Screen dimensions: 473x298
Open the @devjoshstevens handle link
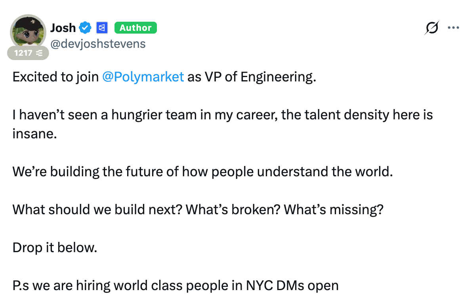click(98, 43)
